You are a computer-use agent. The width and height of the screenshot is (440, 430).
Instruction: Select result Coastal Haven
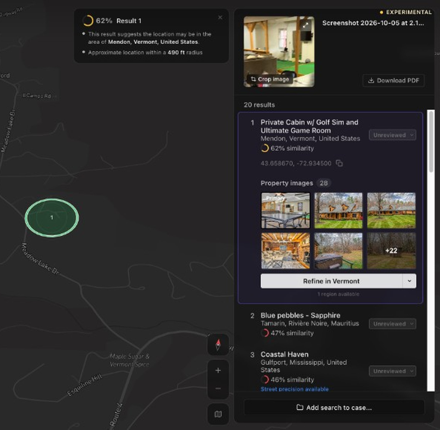(284, 354)
